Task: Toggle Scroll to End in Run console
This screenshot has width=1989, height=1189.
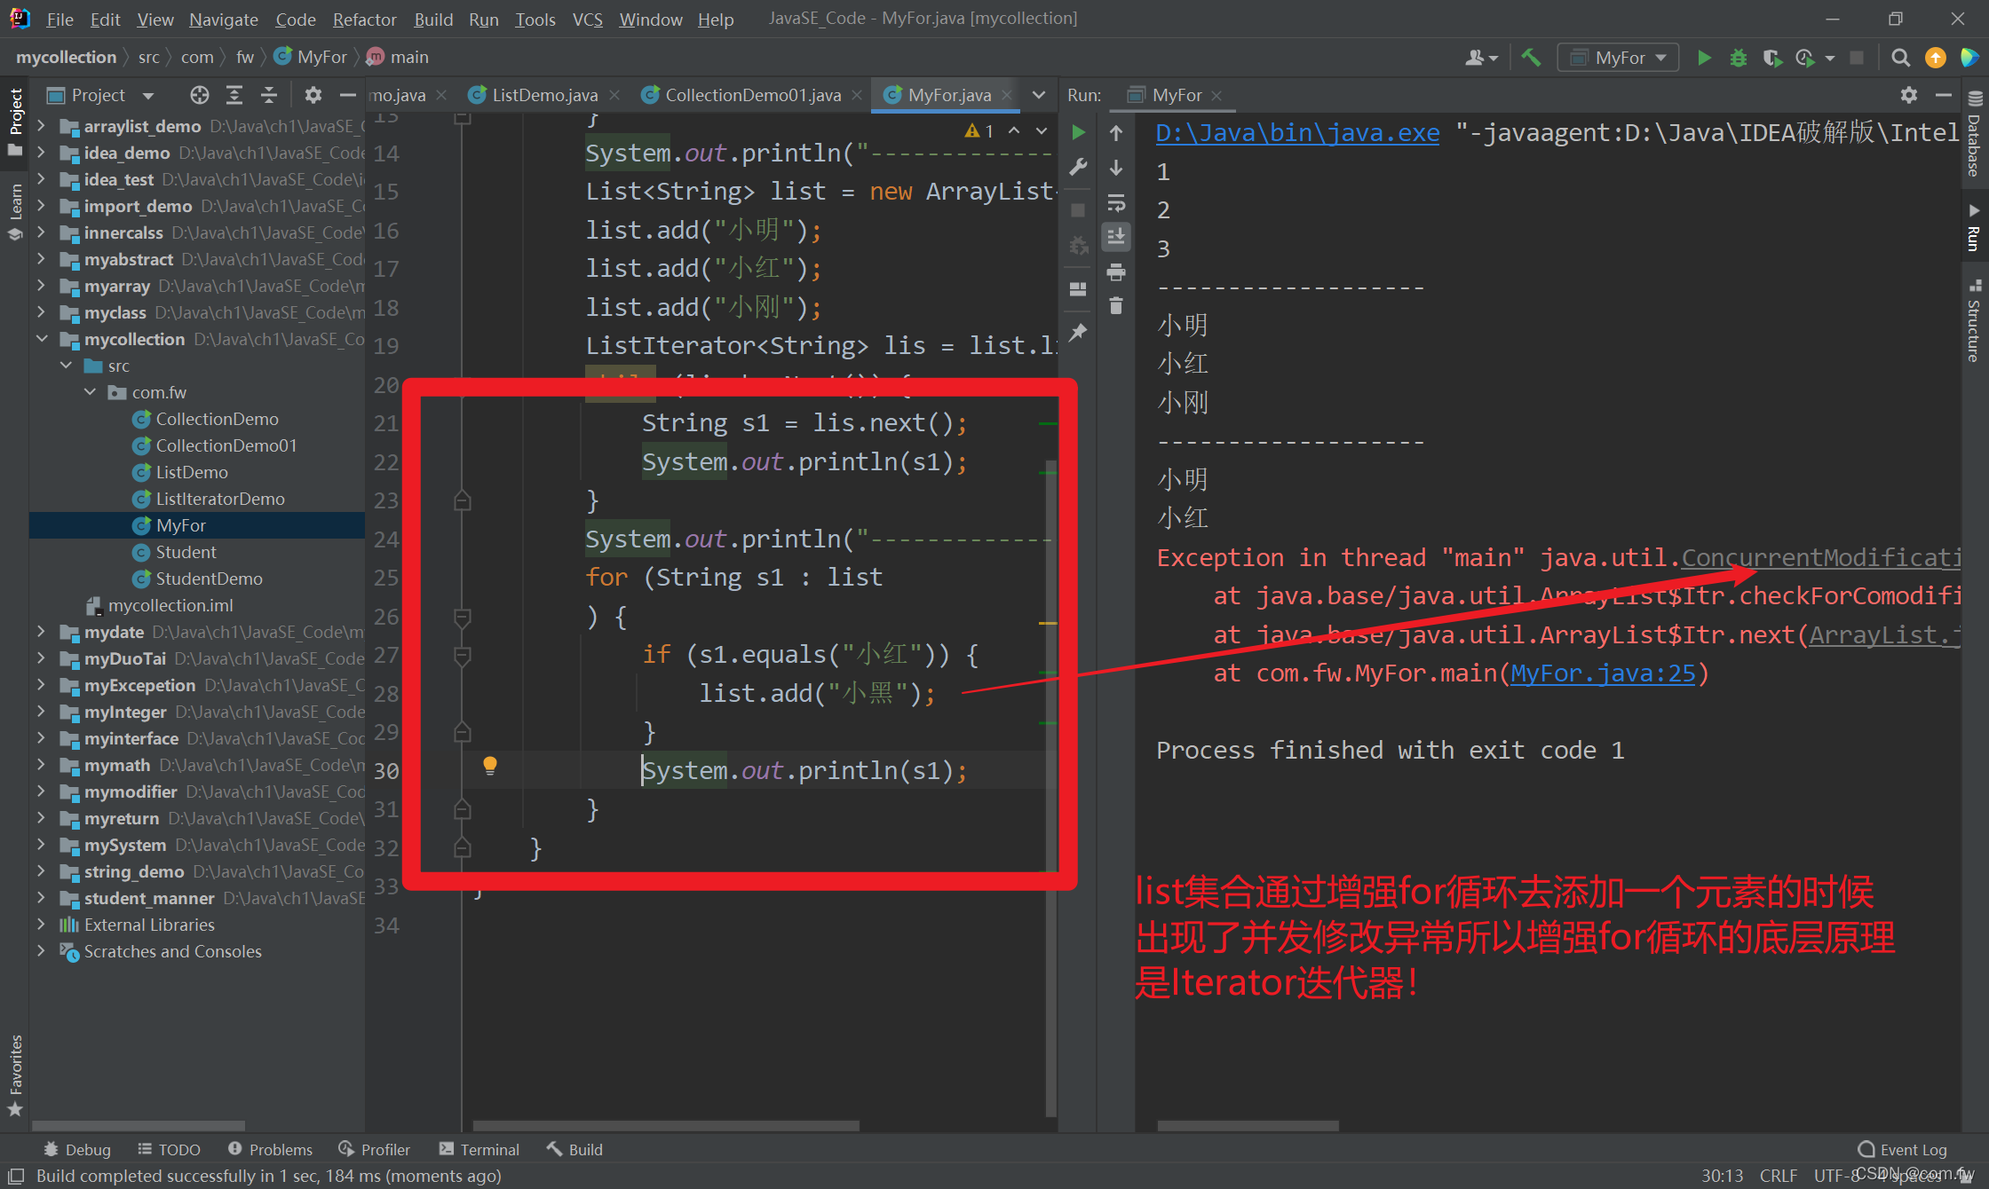Action: point(1116,236)
